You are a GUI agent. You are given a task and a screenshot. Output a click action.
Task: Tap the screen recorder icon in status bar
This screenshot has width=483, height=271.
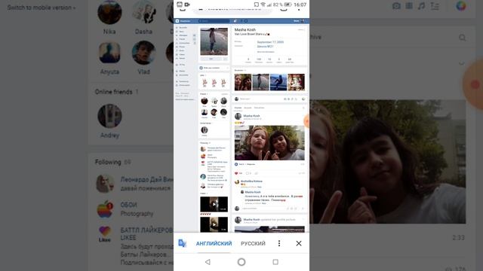coord(180,5)
